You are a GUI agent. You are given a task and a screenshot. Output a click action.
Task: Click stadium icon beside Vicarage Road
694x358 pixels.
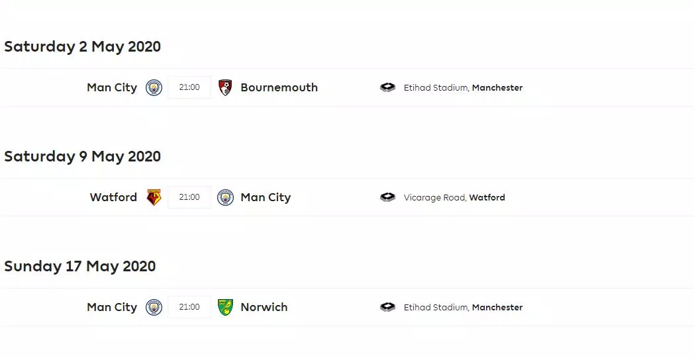[387, 197]
